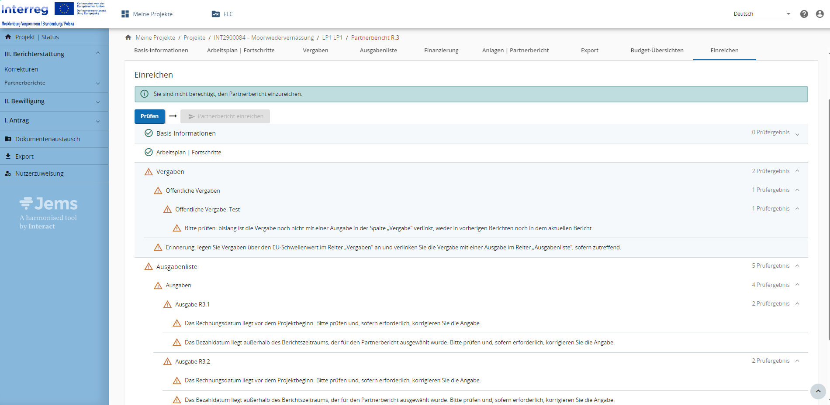Collapse the Ausgabe R3.1 results row
The height and width of the screenshot is (405, 830).
(x=797, y=304)
